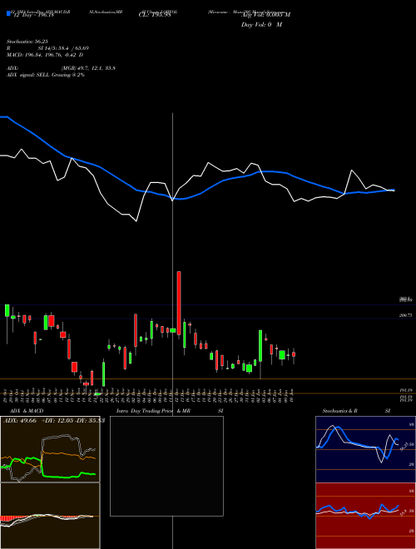416x549 pixels.
Task: Click the ADX indicator chart thumbnail
Action: coord(50,449)
